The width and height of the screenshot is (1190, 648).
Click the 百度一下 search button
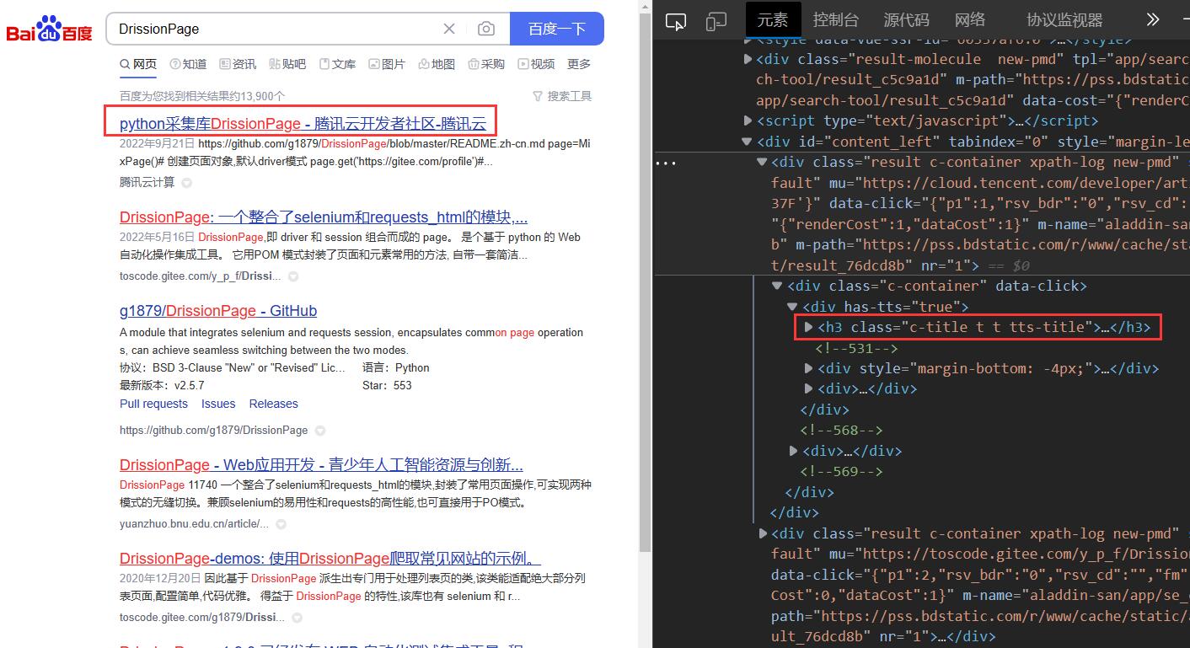click(556, 29)
